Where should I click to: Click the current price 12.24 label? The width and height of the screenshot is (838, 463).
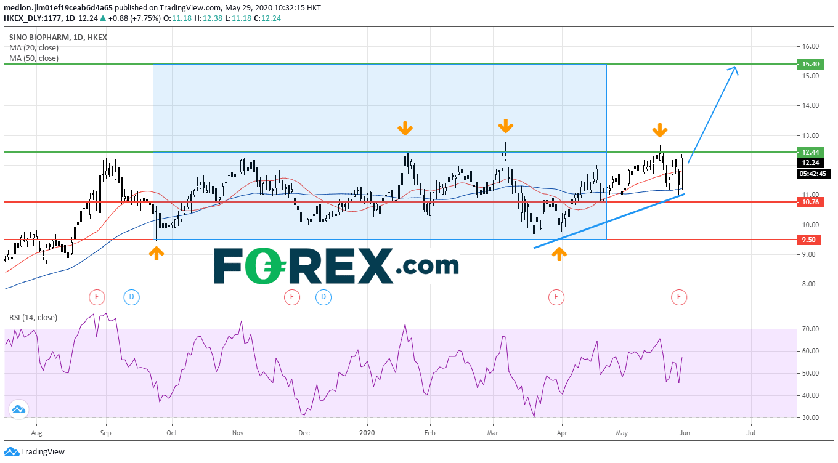click(x=810, y=163)
